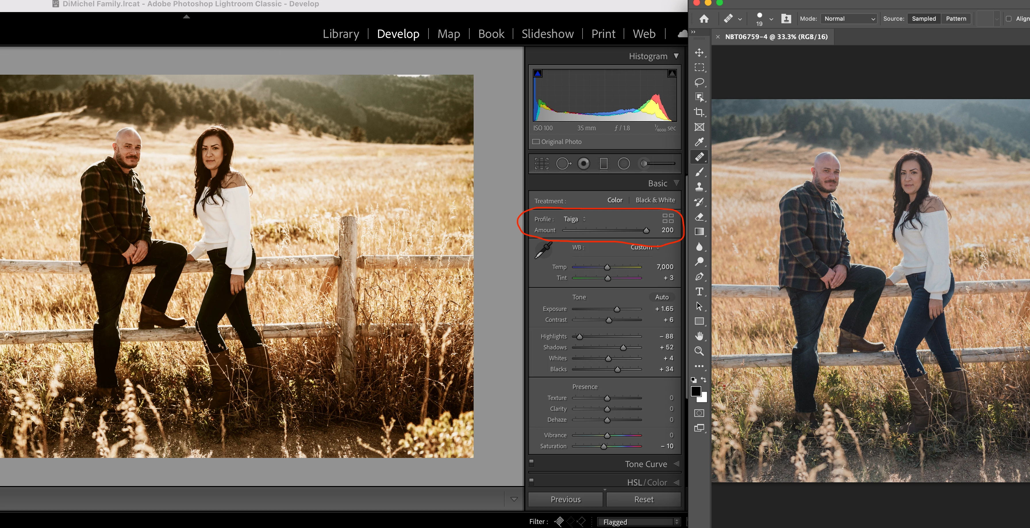
Task: Click the Lightroom crop overlay tool
Action: click(541, 163)
